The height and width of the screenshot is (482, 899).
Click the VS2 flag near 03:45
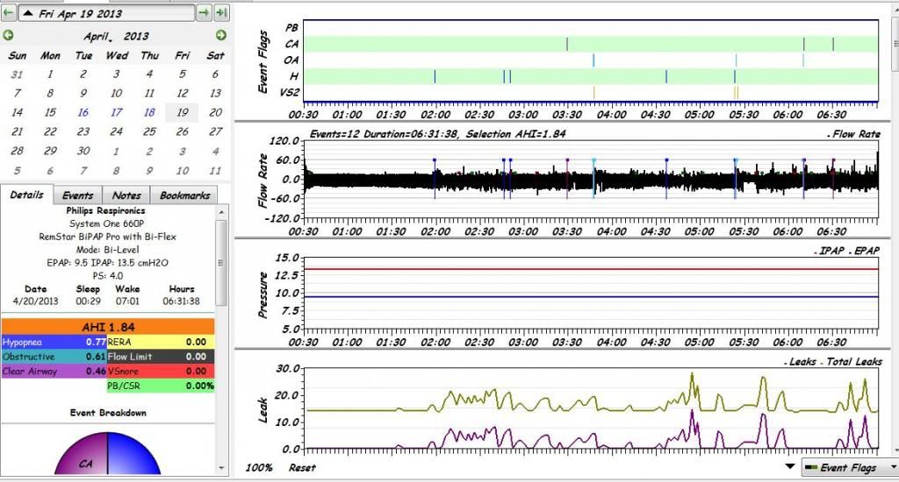click(x=594, y=92)
